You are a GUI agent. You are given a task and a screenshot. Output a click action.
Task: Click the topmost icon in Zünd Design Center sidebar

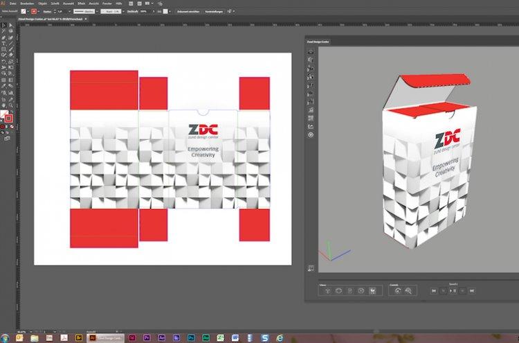[x=311, y=52]
